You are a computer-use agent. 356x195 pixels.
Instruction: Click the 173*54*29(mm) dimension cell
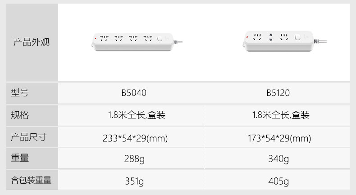pyautogui.click(x=279, y=138)
